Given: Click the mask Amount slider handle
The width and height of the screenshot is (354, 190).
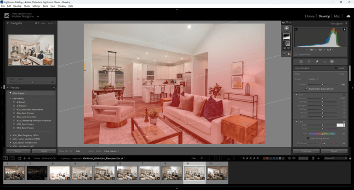Looking at the screenshot, I should 322,84.
